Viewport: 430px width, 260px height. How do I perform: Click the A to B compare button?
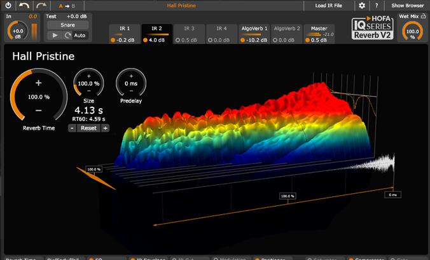[67, 6]
